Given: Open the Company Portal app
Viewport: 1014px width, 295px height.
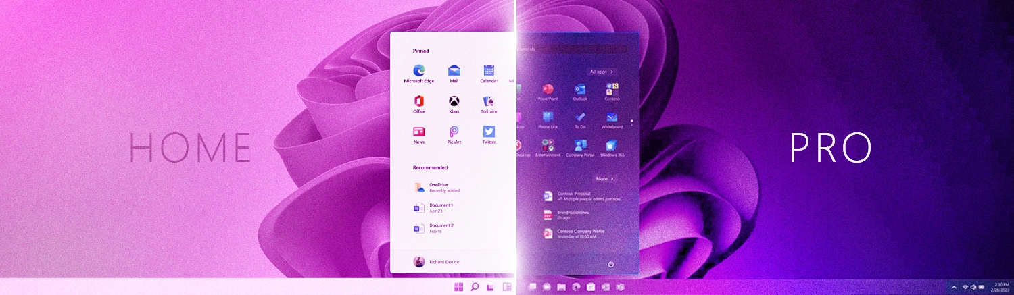Looking at the screenshot, I should coord(579,146).
